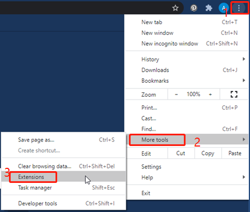
Task: Choose Exit to close Chrome
Action: pyautogui.click(x=187, y=193)
